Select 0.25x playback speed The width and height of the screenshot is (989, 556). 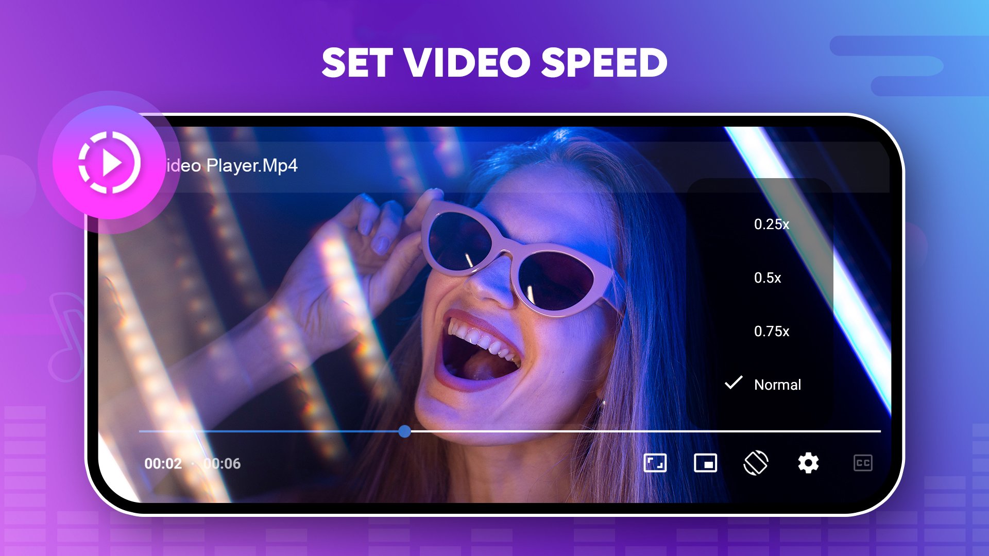(771, 224)
